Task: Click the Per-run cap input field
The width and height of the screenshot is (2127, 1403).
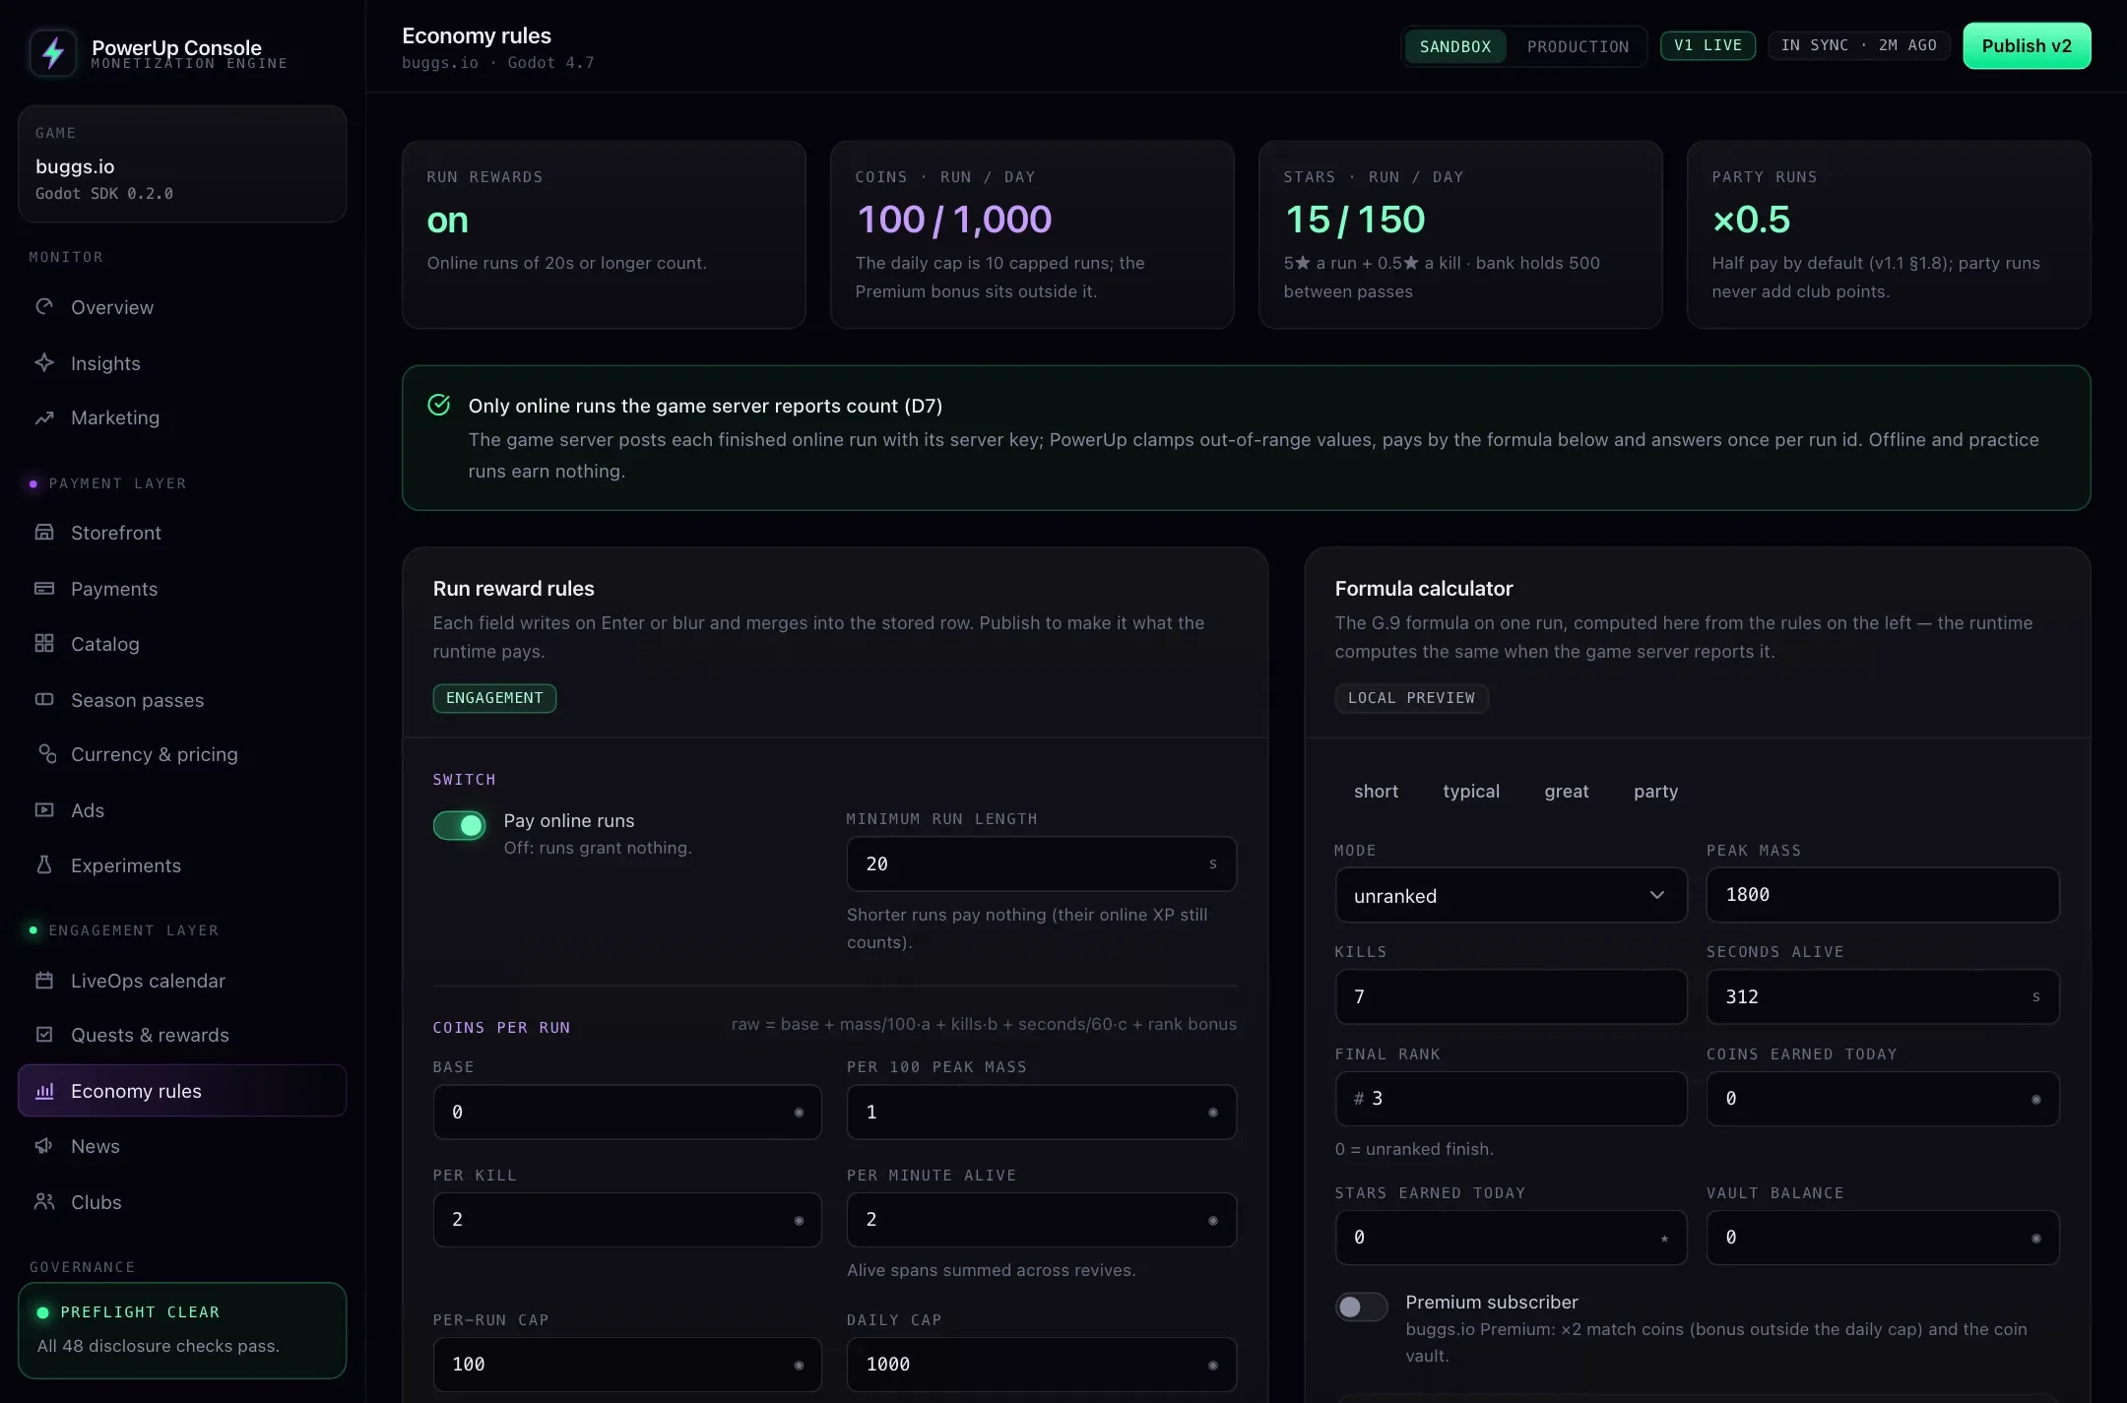Action: point(627,1365)
